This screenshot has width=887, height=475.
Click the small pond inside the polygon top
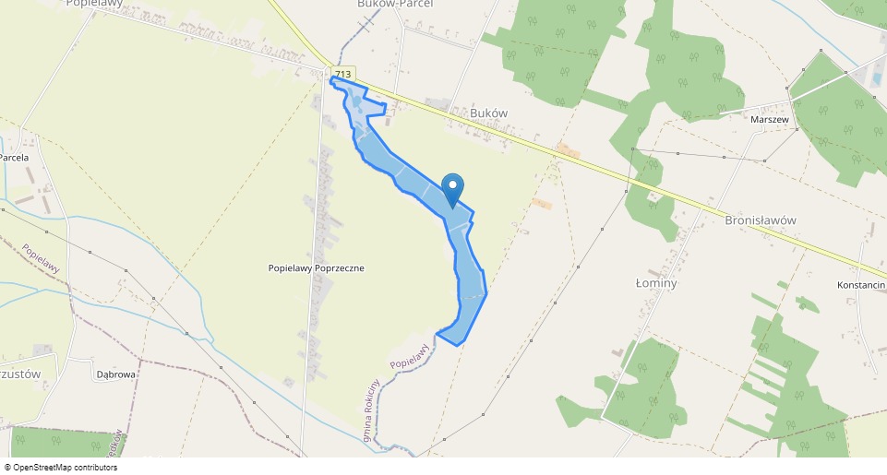(357, 102)
